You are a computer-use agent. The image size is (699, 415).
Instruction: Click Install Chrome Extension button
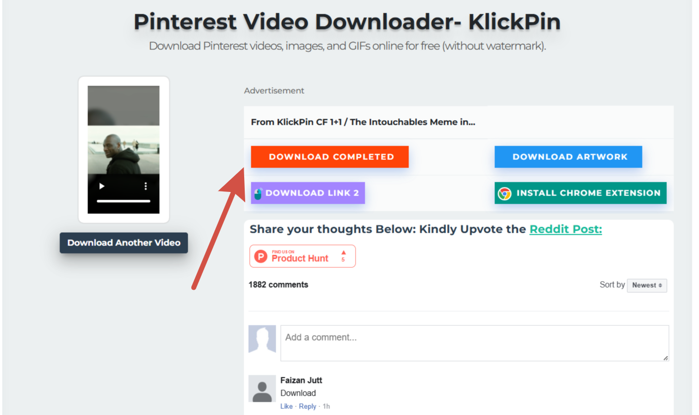pyautogui.click(x=580, y=193)
